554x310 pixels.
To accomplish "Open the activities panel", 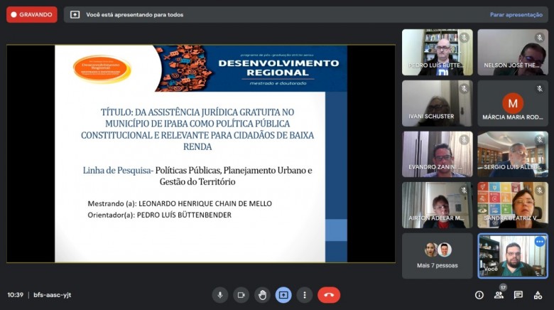I will pyautogui.click(x=538, y=295).
